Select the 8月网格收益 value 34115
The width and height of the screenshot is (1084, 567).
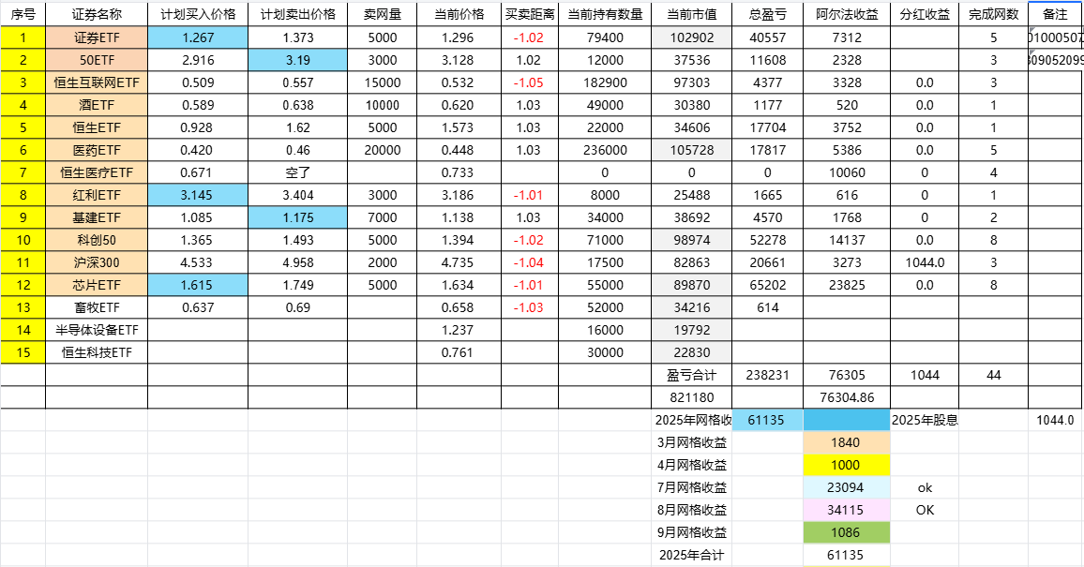846,510
